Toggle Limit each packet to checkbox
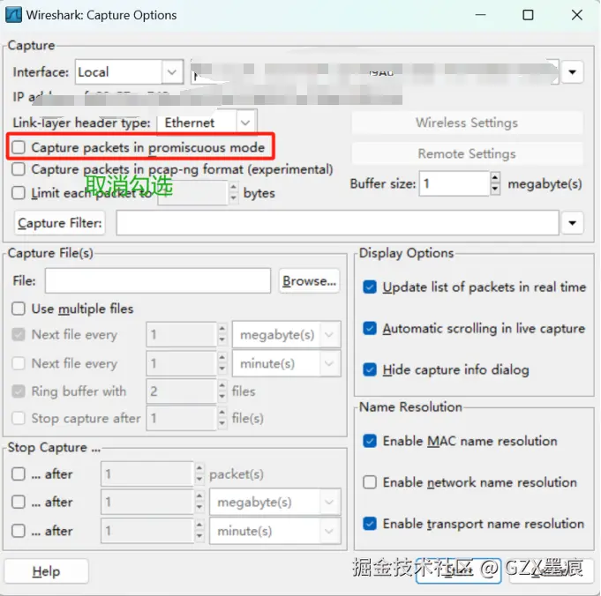This screenshot has height=596, width=601. tap(19, 193)
